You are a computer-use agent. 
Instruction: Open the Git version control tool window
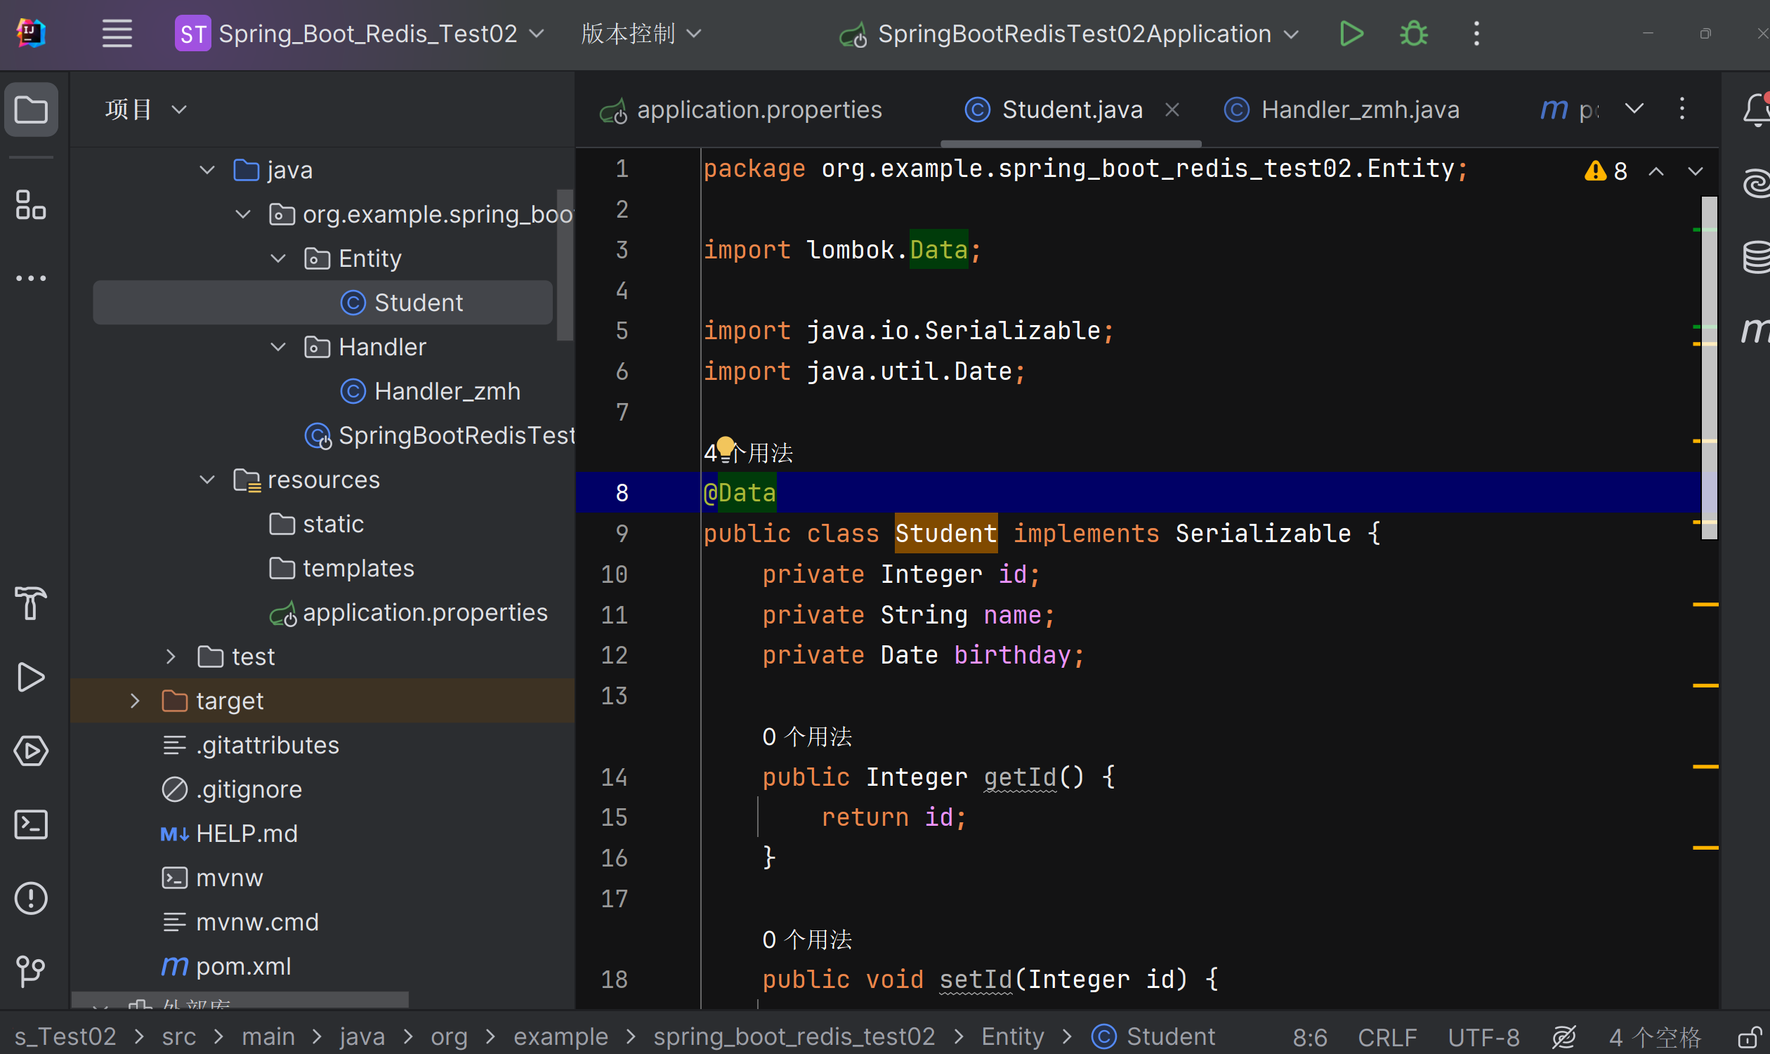30,971
